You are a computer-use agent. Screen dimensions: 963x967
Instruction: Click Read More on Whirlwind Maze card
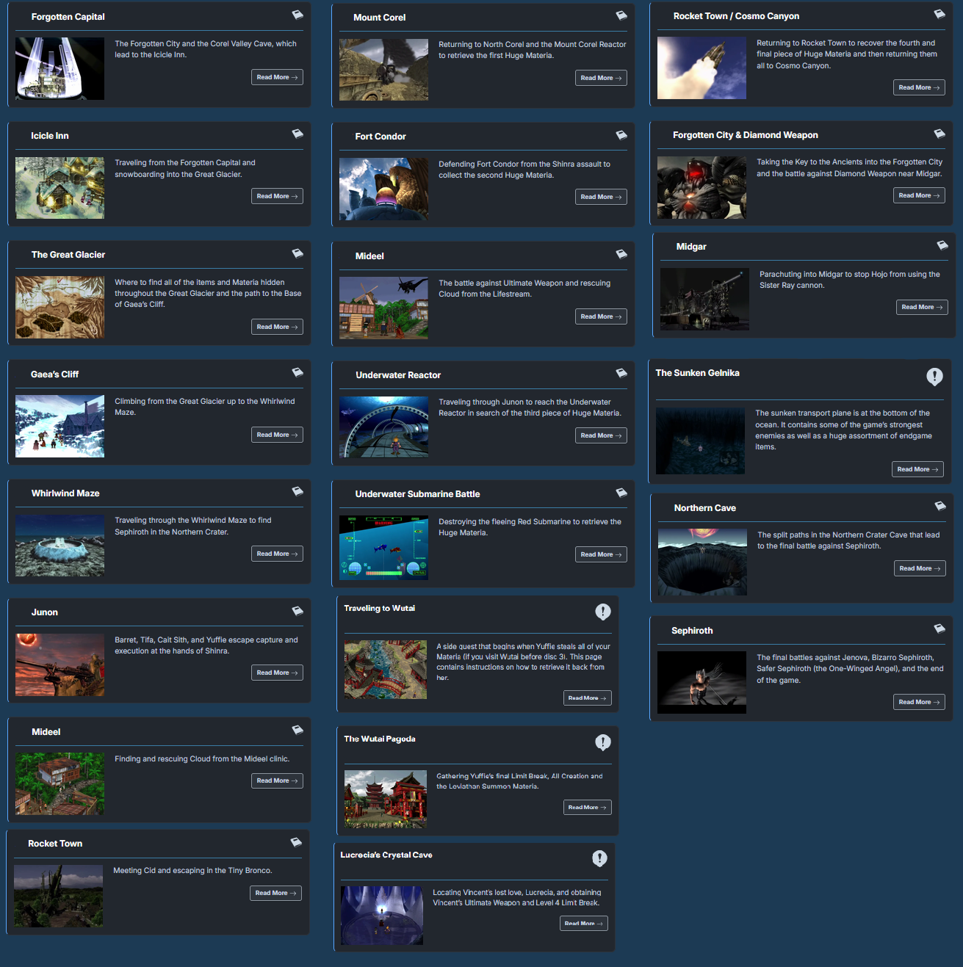point(277,554)
